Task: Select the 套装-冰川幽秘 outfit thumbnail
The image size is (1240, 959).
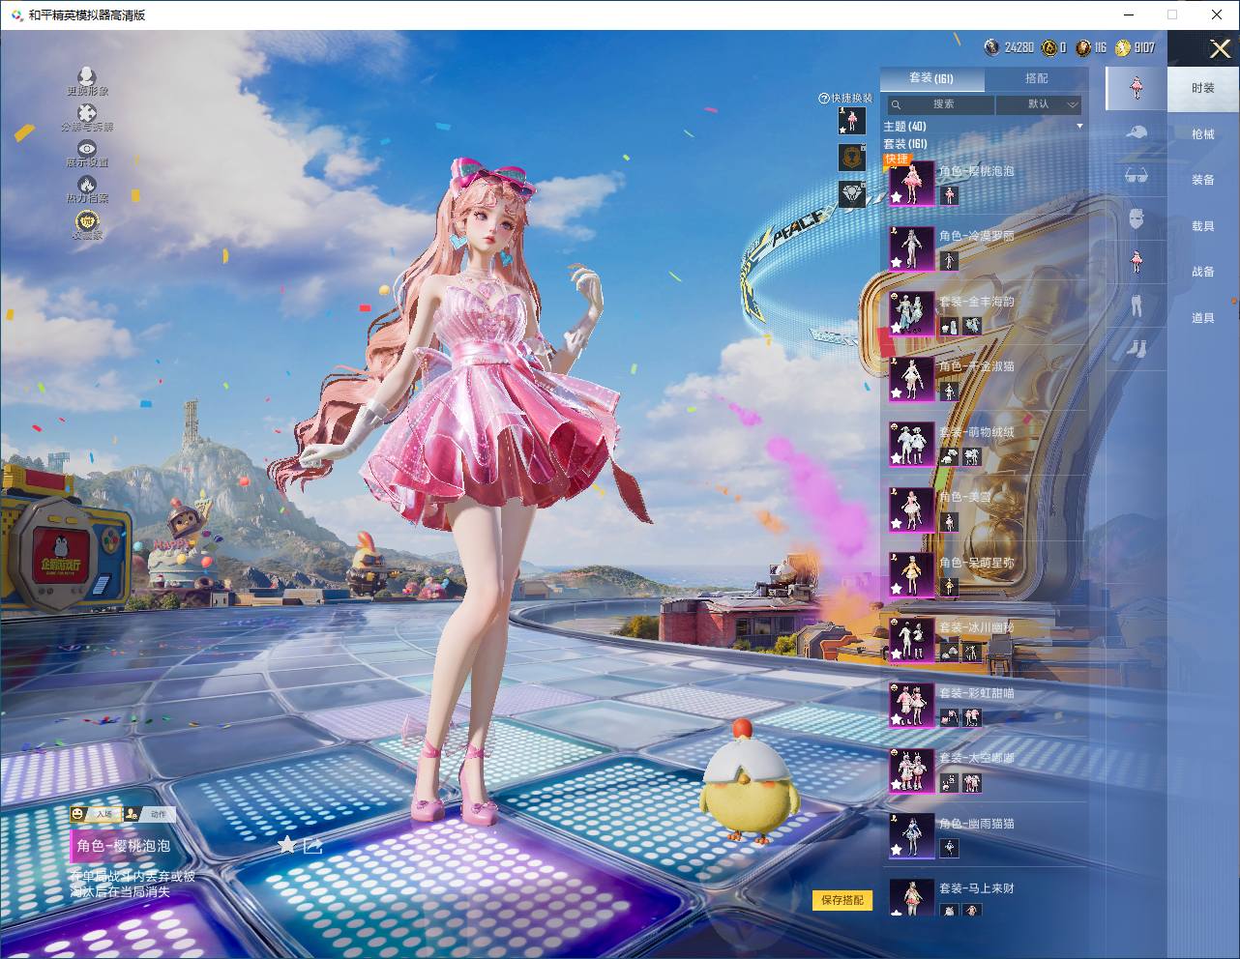Action: pyautogui.click(x=912, y=640)
